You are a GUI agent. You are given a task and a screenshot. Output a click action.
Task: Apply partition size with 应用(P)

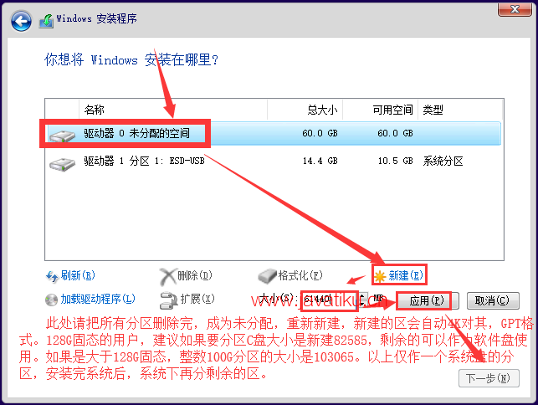(x=428, y=301)
